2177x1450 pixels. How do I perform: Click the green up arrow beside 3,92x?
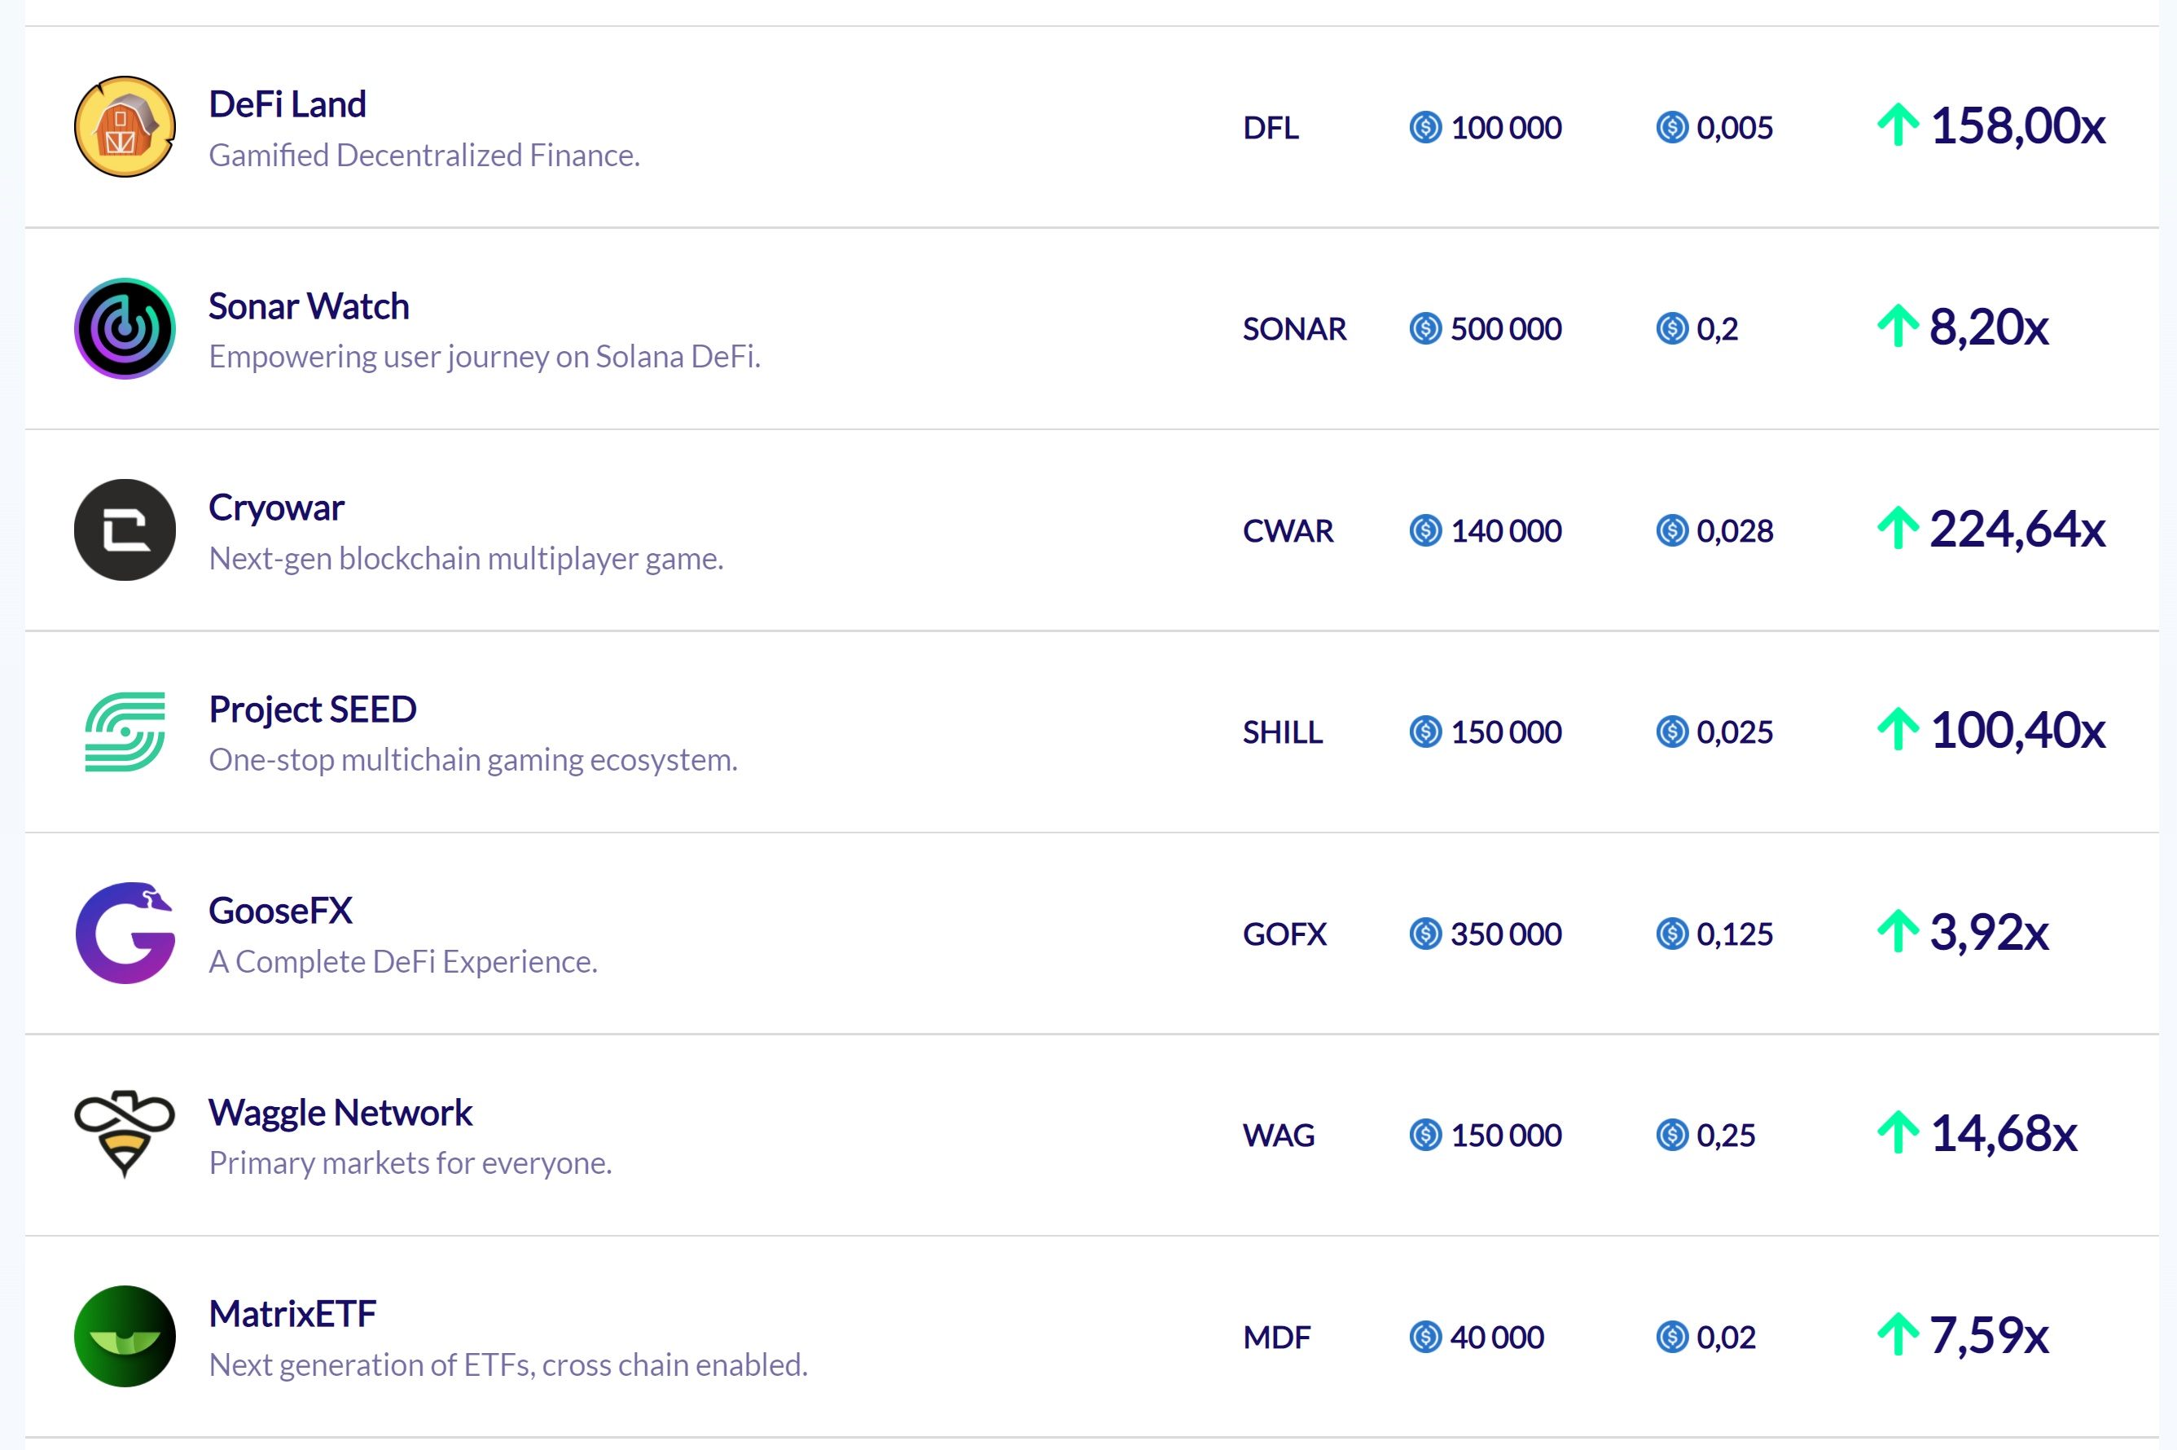(1898, 931)
